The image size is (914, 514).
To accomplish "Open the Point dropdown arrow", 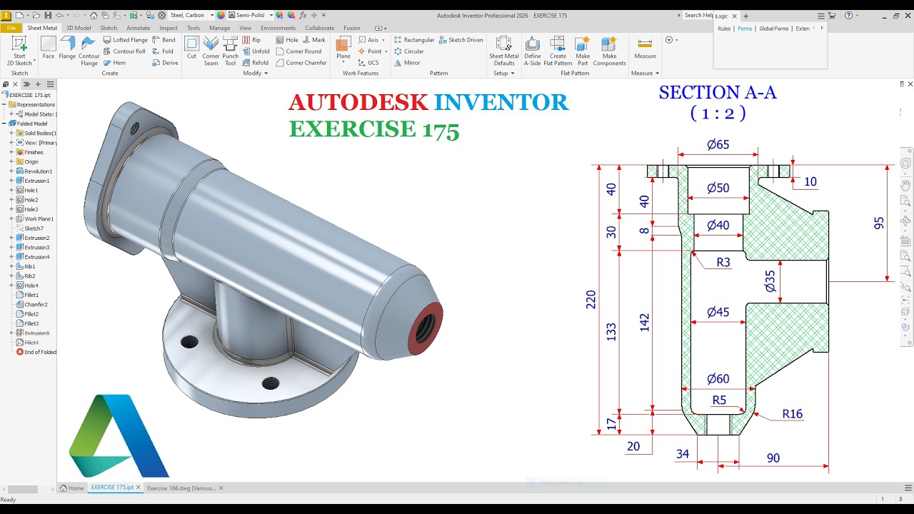I will point(386,51).
